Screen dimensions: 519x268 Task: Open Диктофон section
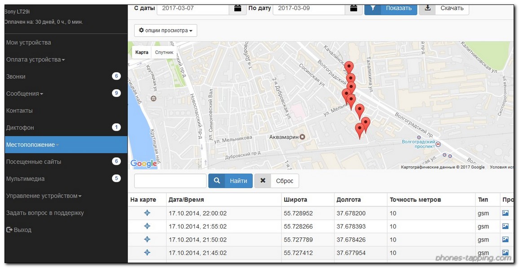tap(20, 128)
